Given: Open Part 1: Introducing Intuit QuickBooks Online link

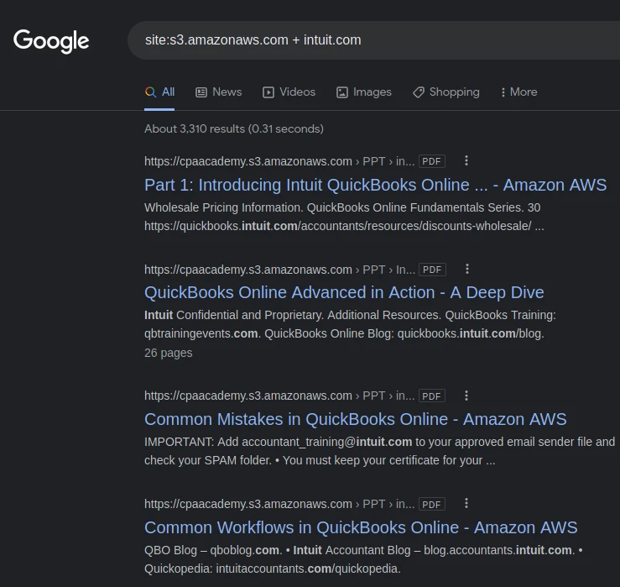Looking at the screenshot, I should tap(375, 185).
